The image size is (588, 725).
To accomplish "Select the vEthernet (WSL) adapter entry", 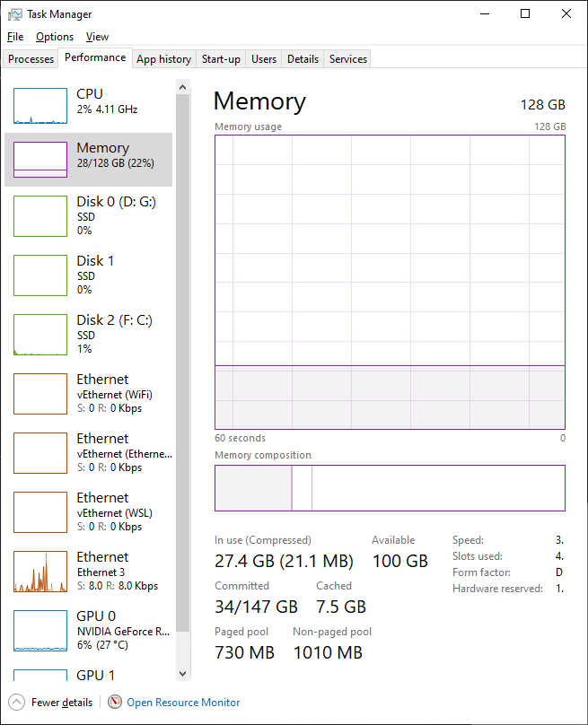I will click(90, 511).
